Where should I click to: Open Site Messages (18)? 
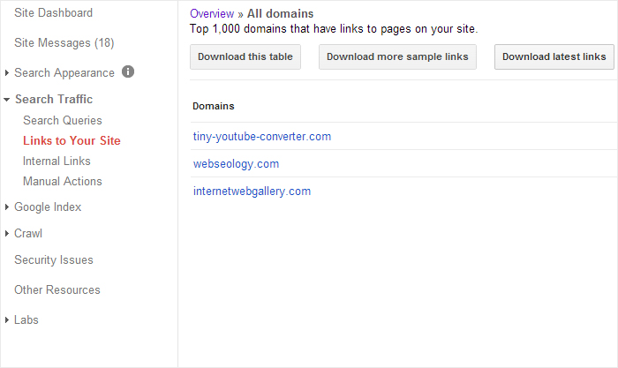click(x=64, y=43)
